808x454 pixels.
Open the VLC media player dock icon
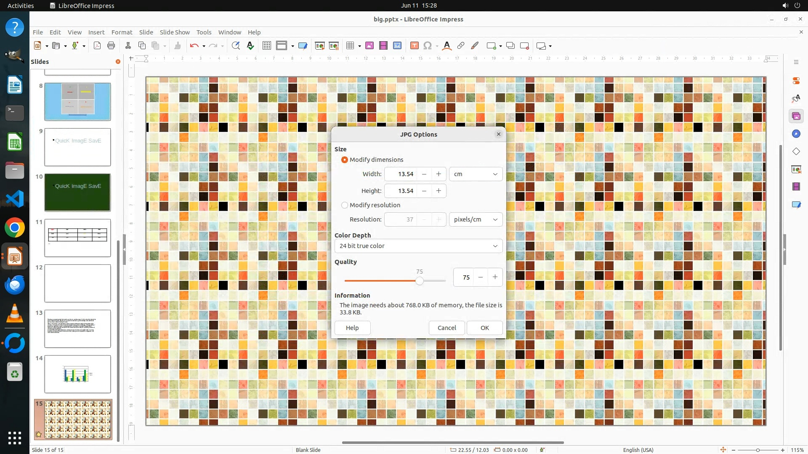click(x=15, y=314)
